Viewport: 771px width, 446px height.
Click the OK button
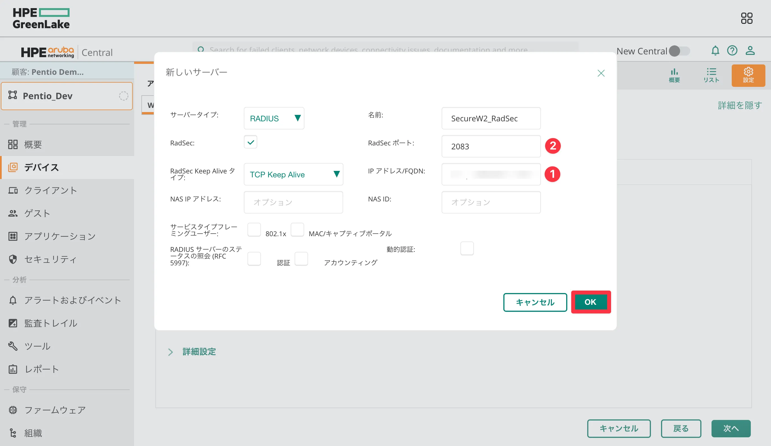591,302
